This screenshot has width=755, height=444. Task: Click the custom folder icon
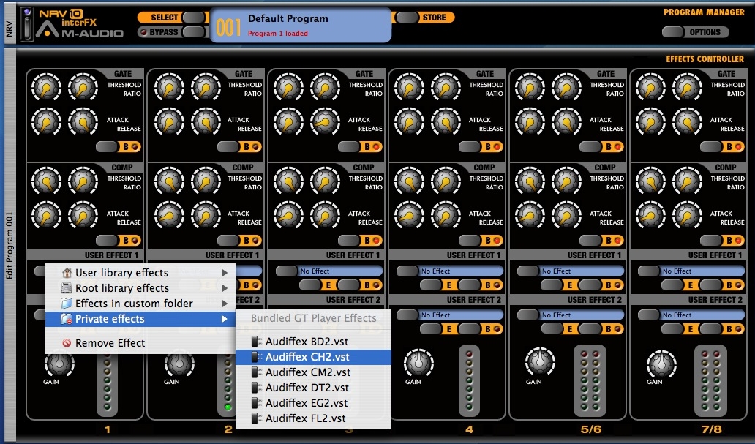[x=67, y=304]
